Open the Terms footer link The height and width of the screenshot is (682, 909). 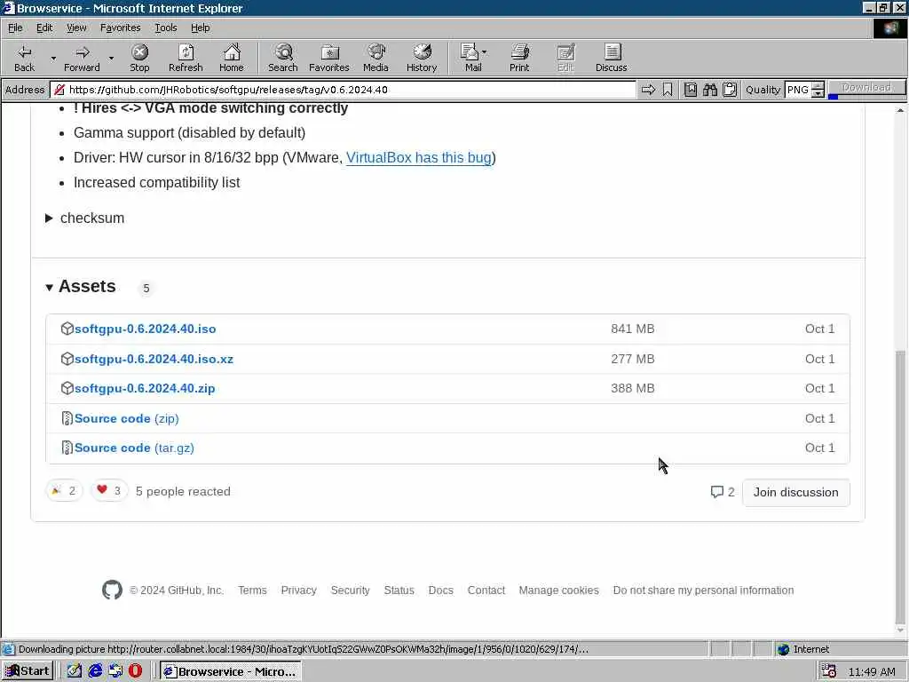click(252, 590)
